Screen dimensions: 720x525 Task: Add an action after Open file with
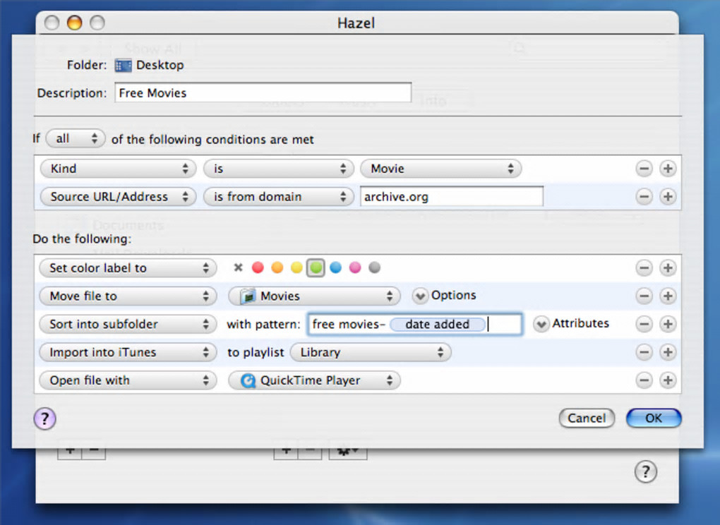pyautogui.click(x=668, y=380)
